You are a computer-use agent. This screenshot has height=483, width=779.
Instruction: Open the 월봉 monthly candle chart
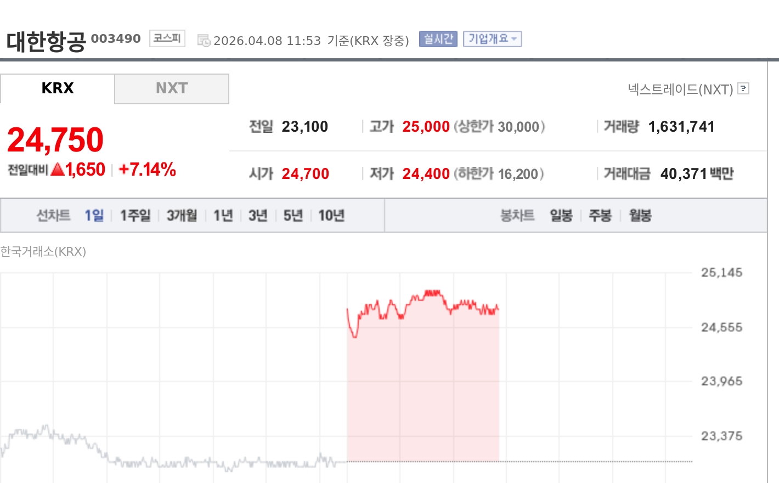pyautogui.click(x=640, y=216)
